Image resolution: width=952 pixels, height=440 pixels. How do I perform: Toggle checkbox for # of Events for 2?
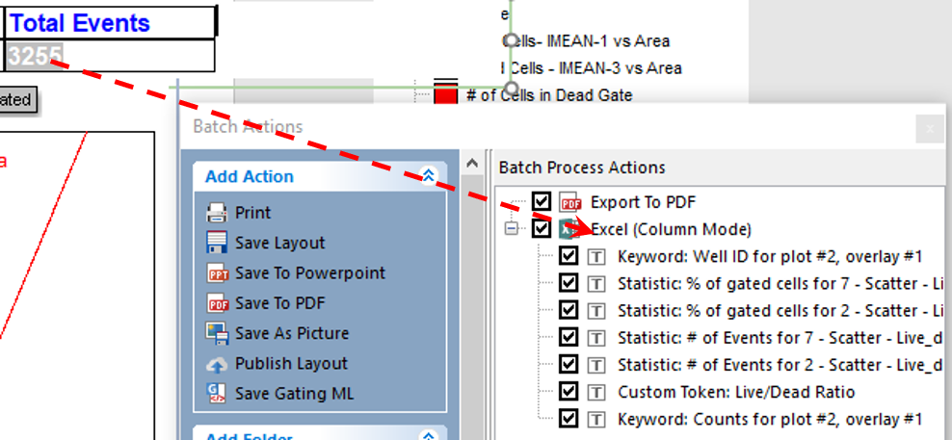[x=569, y=364]
